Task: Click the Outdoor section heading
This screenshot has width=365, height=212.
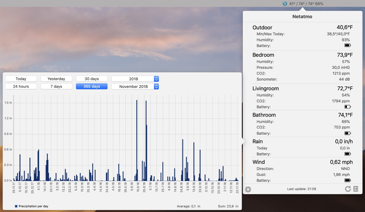Action: [262, 27]
